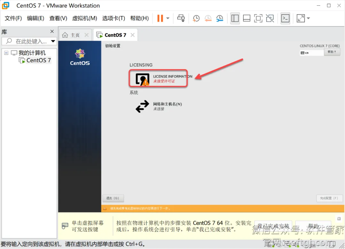Click the library search field 在此处键入
Viewport: 345px width, 249px height.
29,41
